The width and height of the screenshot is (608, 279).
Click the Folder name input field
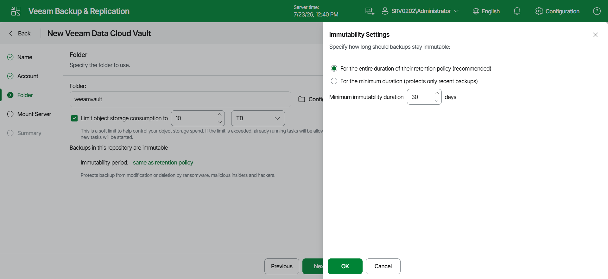[180, 99]
